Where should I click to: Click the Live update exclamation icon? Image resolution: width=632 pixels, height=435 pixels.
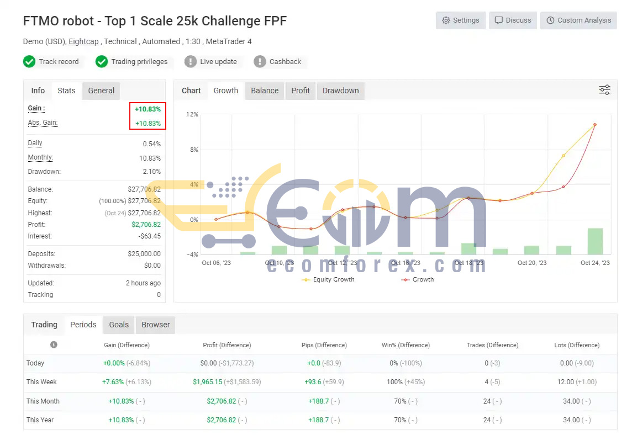(x=190, y=62)
